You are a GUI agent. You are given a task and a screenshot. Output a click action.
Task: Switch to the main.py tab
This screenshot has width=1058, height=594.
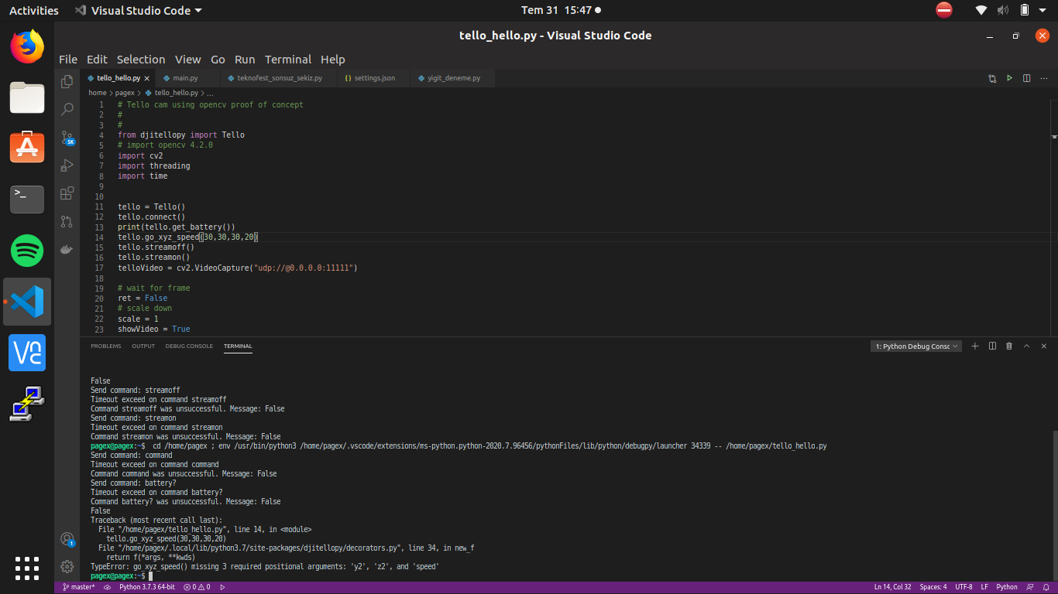tap(186, 77)
